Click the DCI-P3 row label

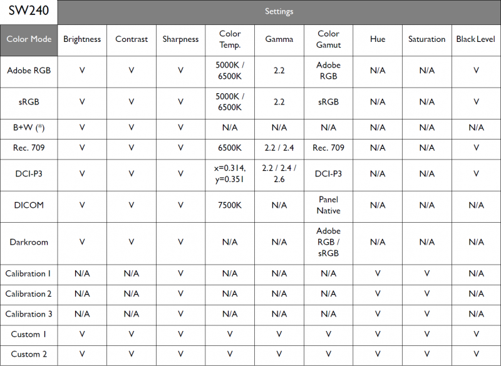(x=29, y=174)
